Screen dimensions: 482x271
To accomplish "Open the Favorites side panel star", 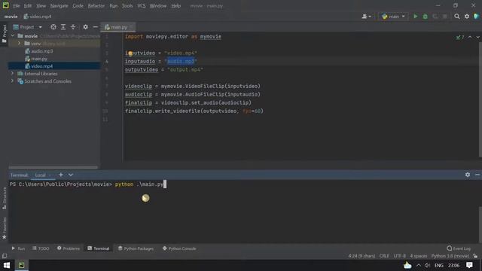I will coord(5,228).
